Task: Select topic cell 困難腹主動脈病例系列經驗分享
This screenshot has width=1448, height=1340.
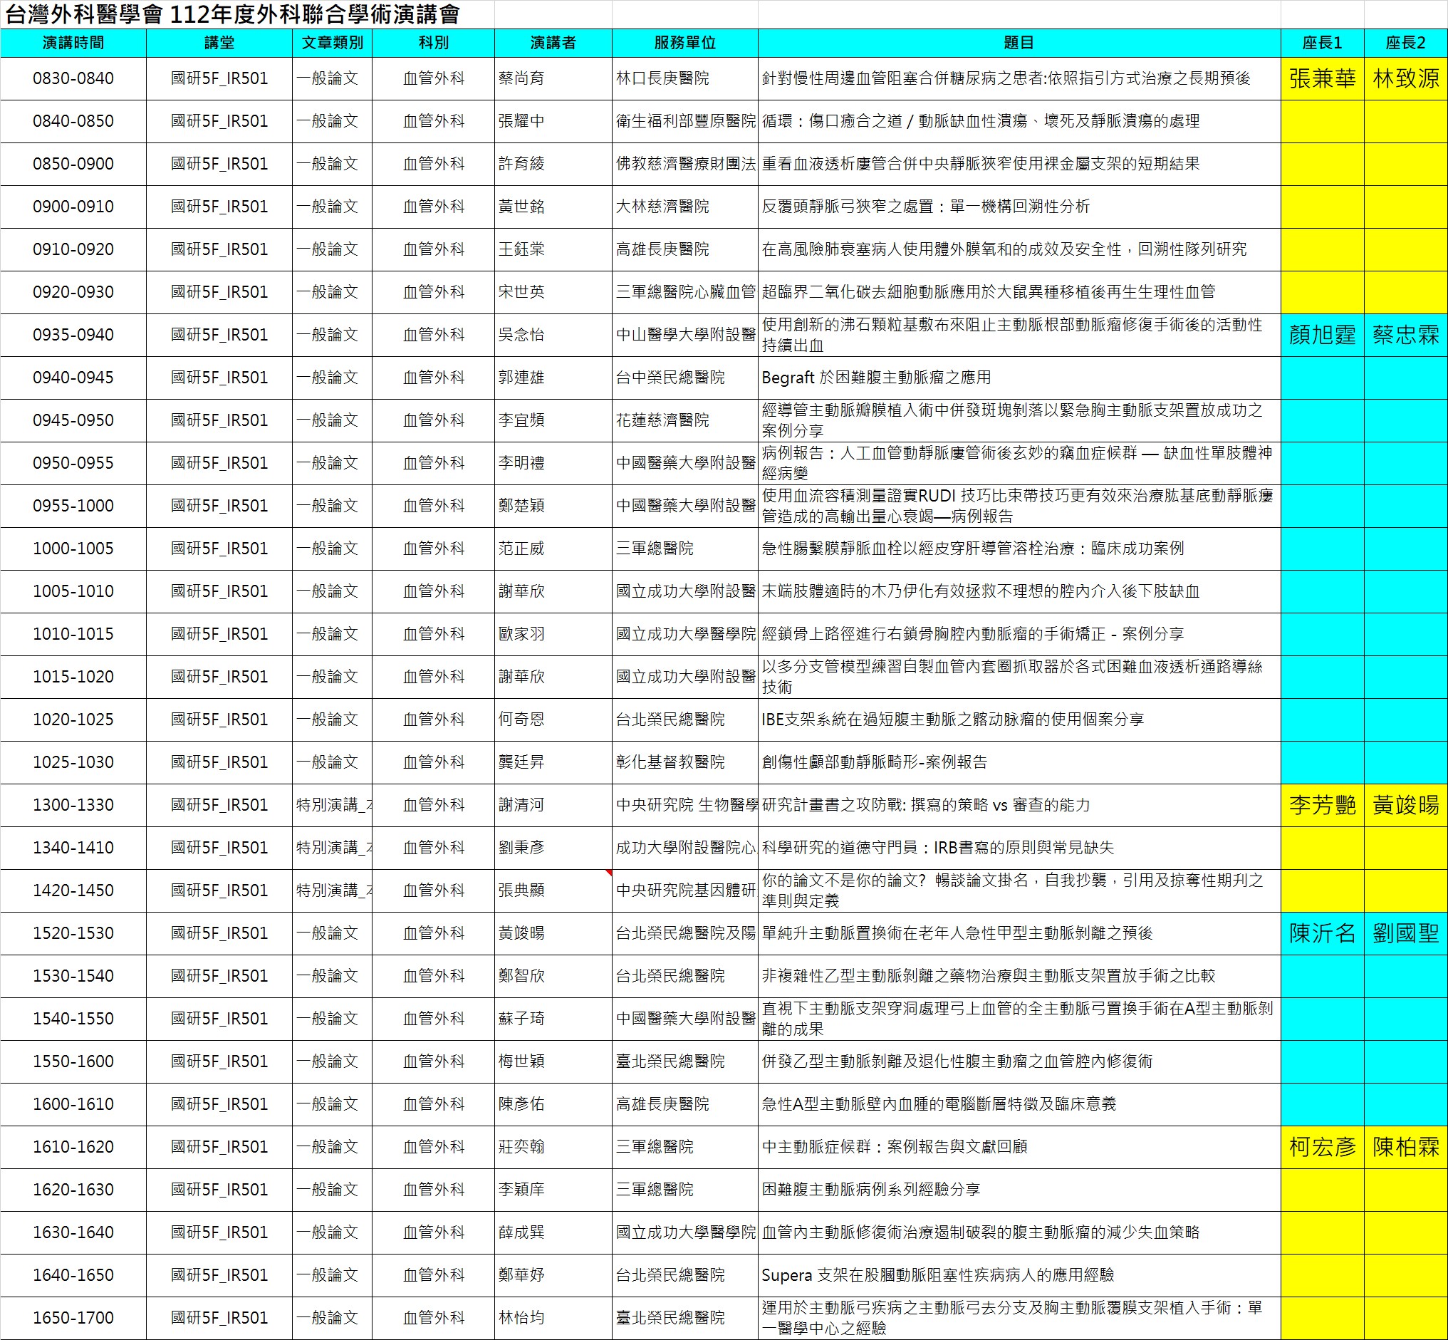Action: (1019, 1190)
